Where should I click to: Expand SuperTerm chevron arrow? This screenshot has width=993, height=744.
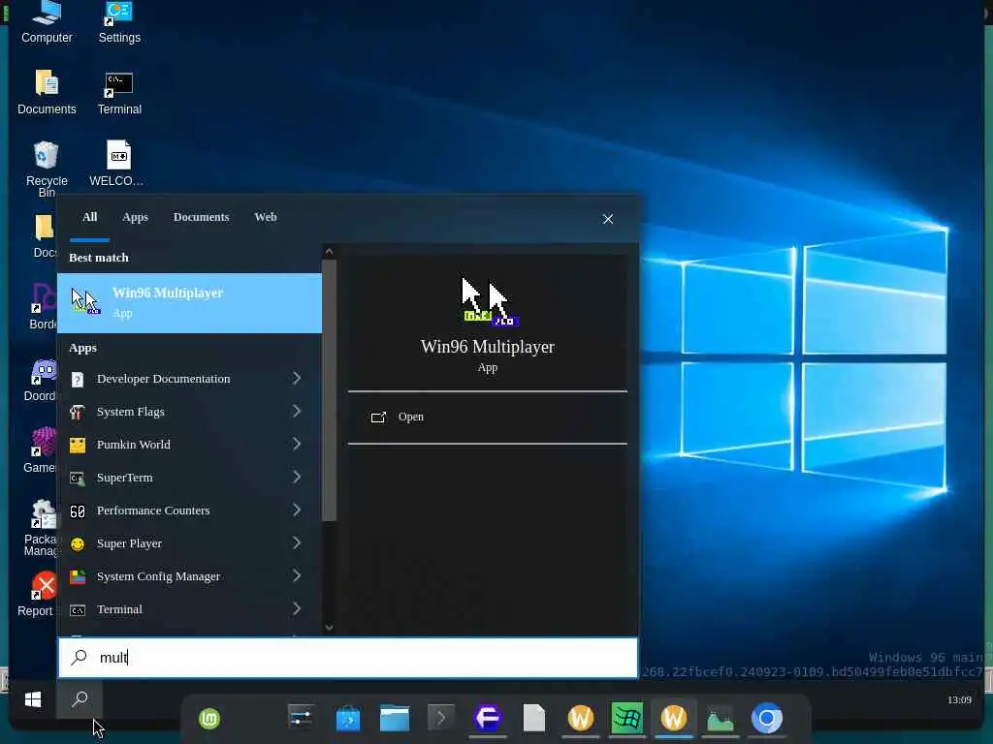tap(297, 477)
